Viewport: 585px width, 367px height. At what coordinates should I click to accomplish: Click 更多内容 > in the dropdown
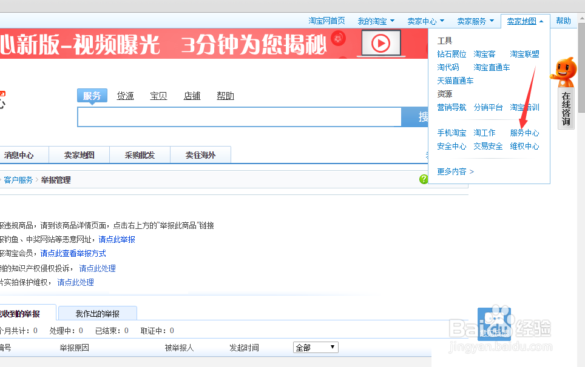pyautogui.click(x=456, y=171)
